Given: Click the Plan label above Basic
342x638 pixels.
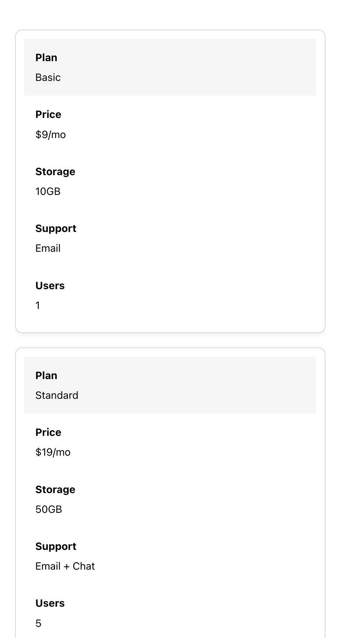Looking at the screenshot, I should pos(46,58).
